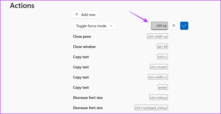Edit the ctrl+shift+w key chord
Image resolution: width=221 pixels, height=114 pixels.
coord(157,36)
